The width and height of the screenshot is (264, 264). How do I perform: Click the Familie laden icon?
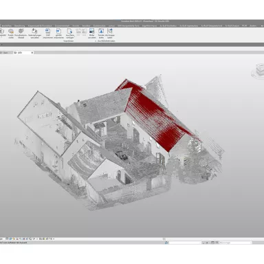click(101, 33)
